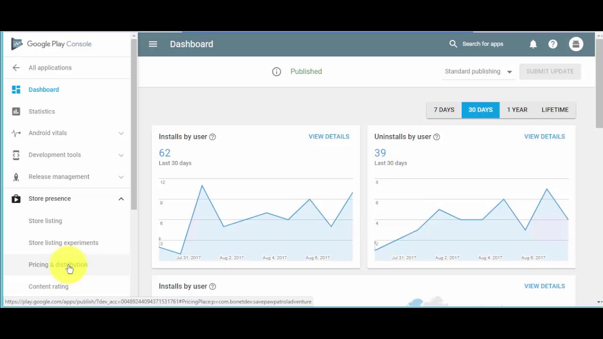Open the account avatar icon

click(x=576, y=44)
